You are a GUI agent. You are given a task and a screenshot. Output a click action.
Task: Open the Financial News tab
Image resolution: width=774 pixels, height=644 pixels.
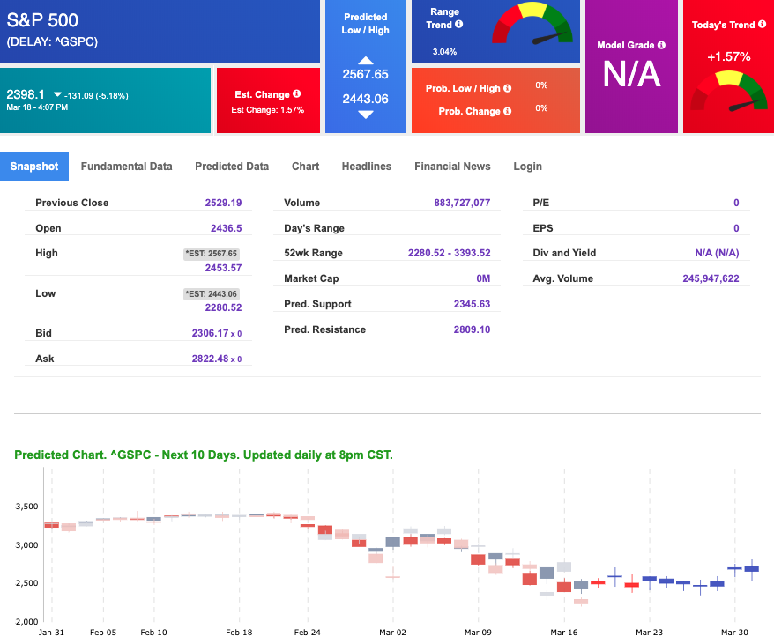(452, 167)
